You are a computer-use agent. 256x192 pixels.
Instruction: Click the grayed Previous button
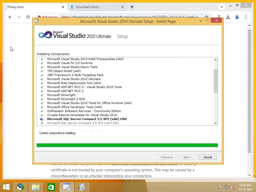(166, 157)
